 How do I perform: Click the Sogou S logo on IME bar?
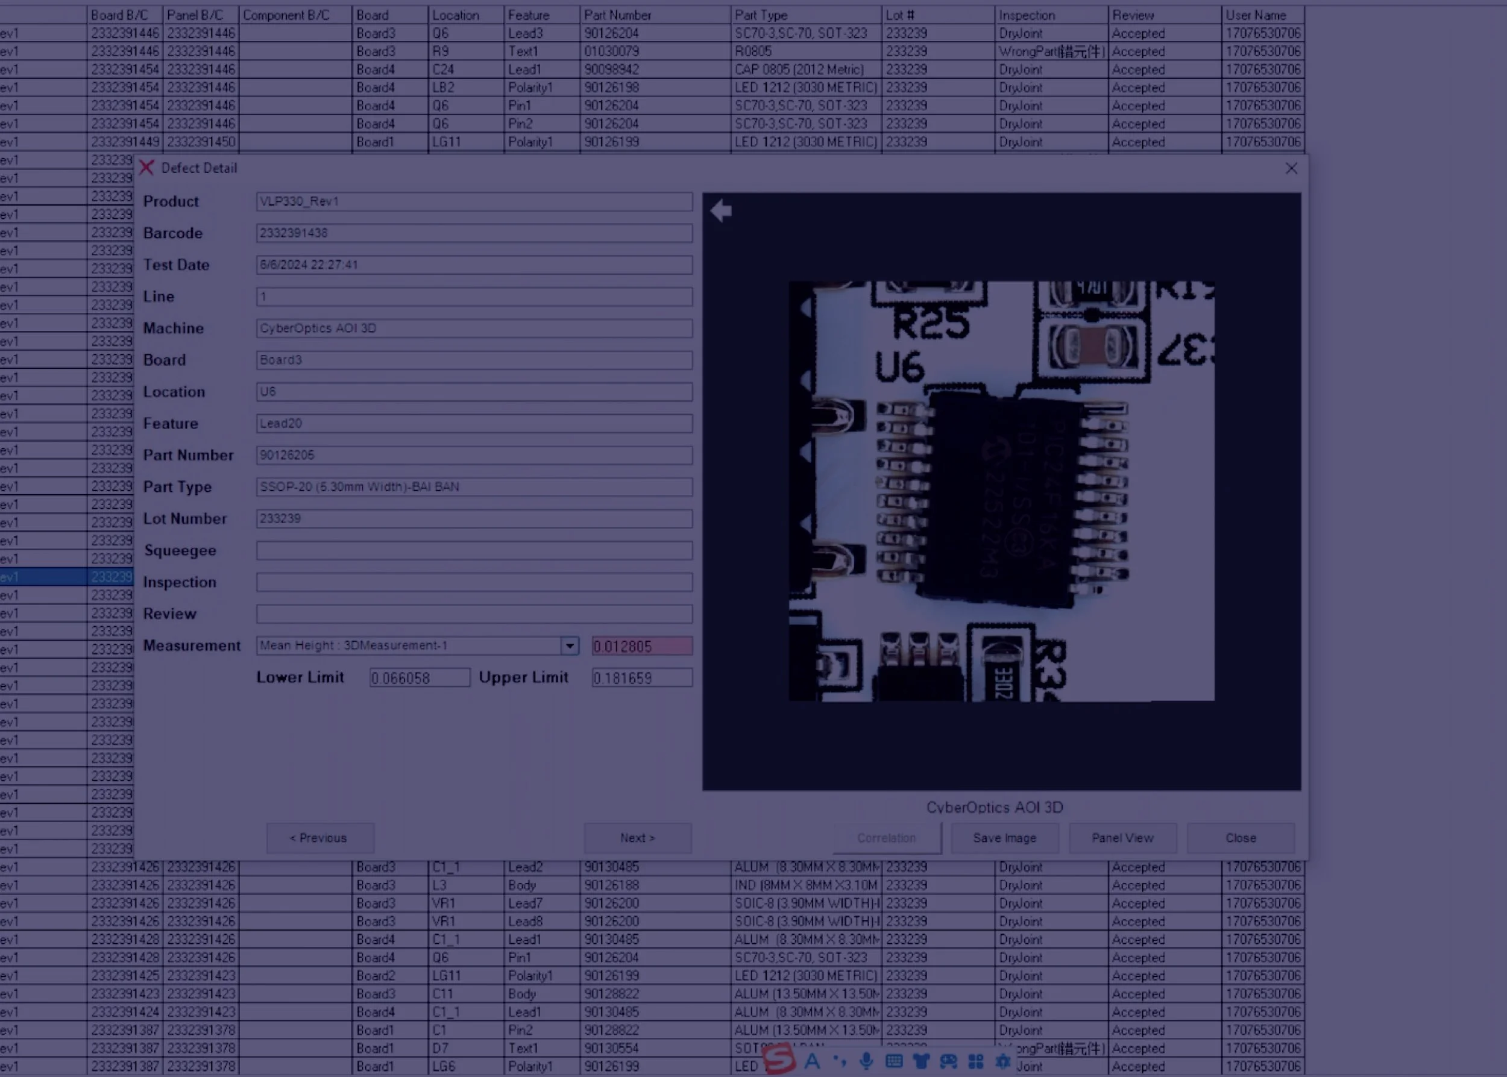[x=779, y=1059]
